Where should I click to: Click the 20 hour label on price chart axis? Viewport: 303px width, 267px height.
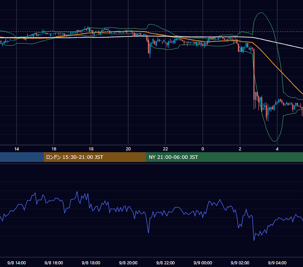tap(128, 149)
